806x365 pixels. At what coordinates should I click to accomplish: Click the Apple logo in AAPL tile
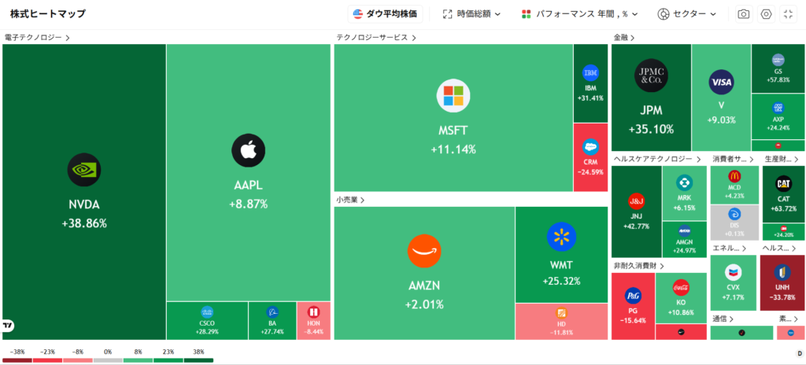pos(248,149)
